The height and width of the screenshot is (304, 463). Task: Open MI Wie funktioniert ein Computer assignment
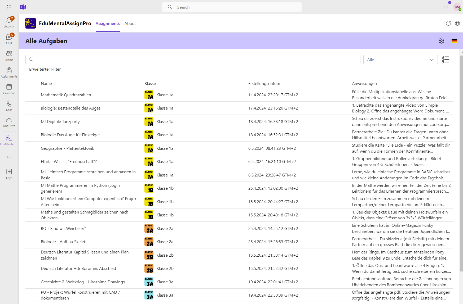pyautogui.click(x=89, y=202)
